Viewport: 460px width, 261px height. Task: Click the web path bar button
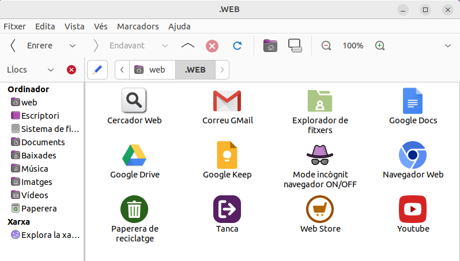tap(151, 70)
